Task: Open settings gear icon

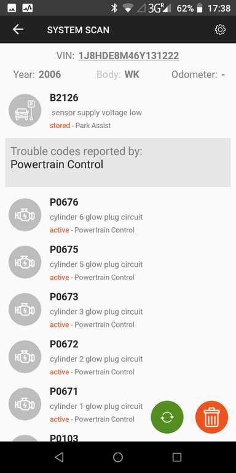Action: [x=220, y=30]
